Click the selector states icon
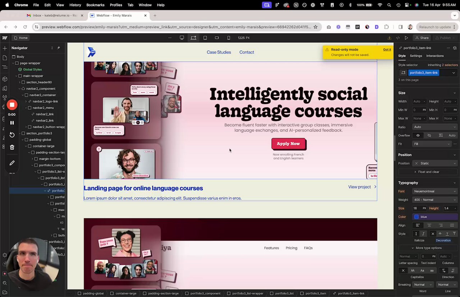 (403, 73)
